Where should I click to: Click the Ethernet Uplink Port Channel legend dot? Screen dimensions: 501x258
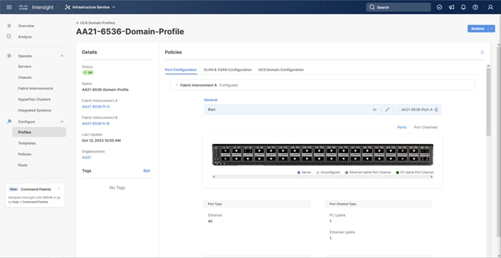[x=347, y=172]
